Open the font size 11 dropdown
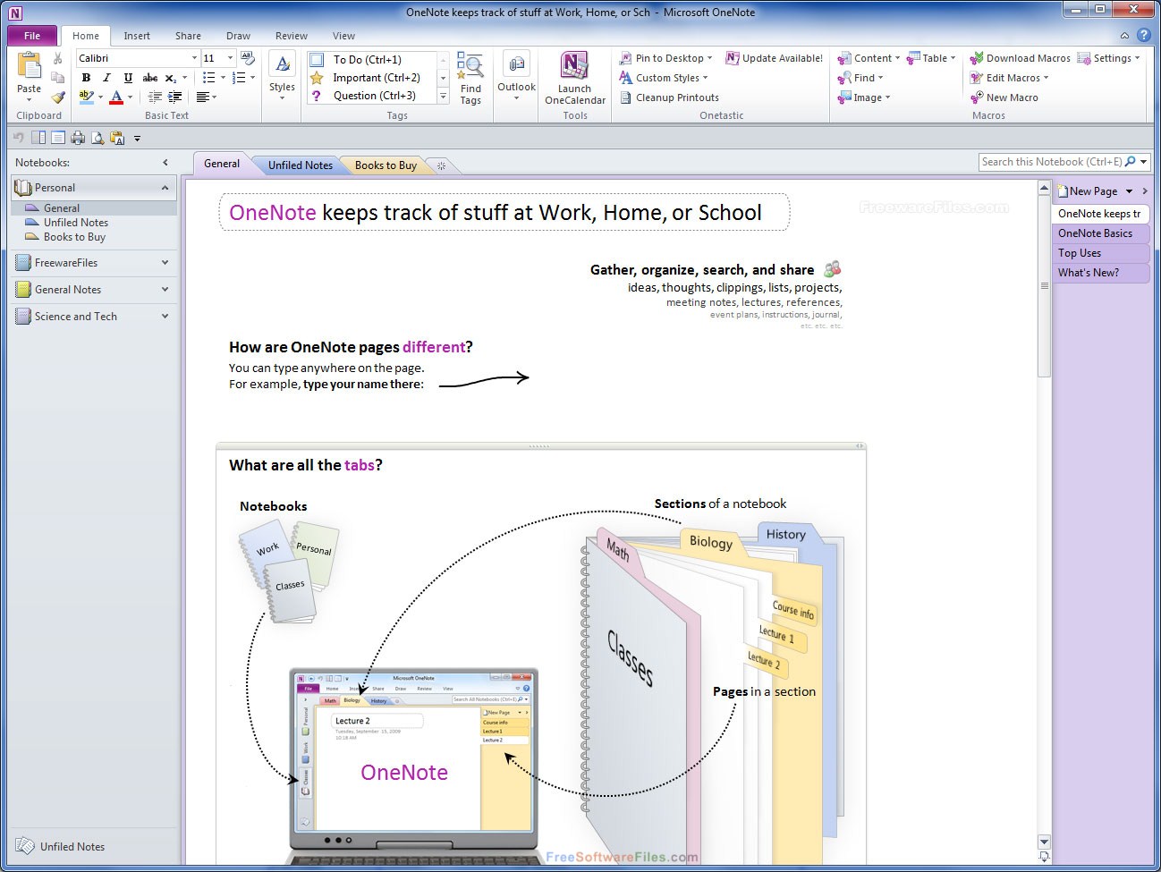Screen dimensions: 1161x872 click(230, 58)
